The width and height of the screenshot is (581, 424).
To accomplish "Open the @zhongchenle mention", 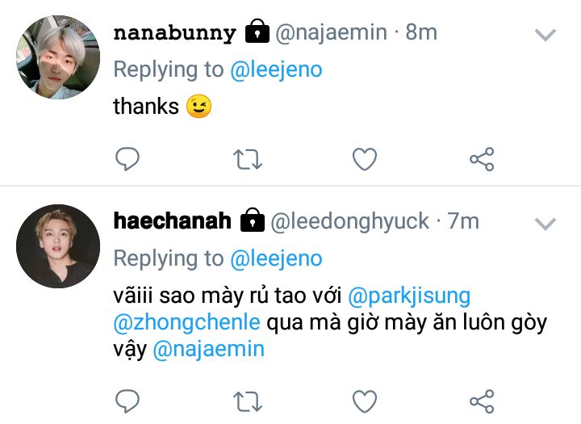I will [x=186, y=322].
